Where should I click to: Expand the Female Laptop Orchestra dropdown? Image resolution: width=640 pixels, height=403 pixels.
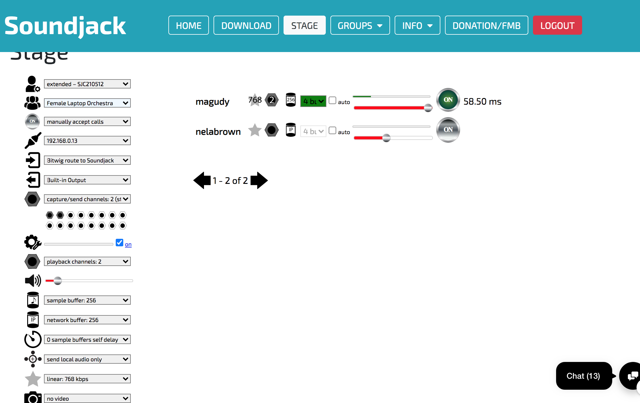pos(87,103)
